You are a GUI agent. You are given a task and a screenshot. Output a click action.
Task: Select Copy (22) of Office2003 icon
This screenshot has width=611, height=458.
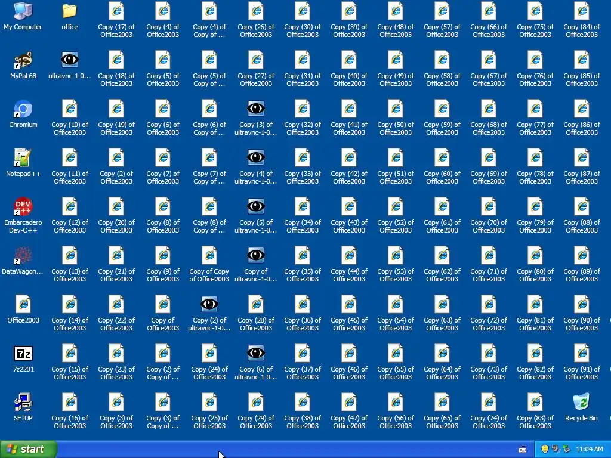click(x=116, y=305)
